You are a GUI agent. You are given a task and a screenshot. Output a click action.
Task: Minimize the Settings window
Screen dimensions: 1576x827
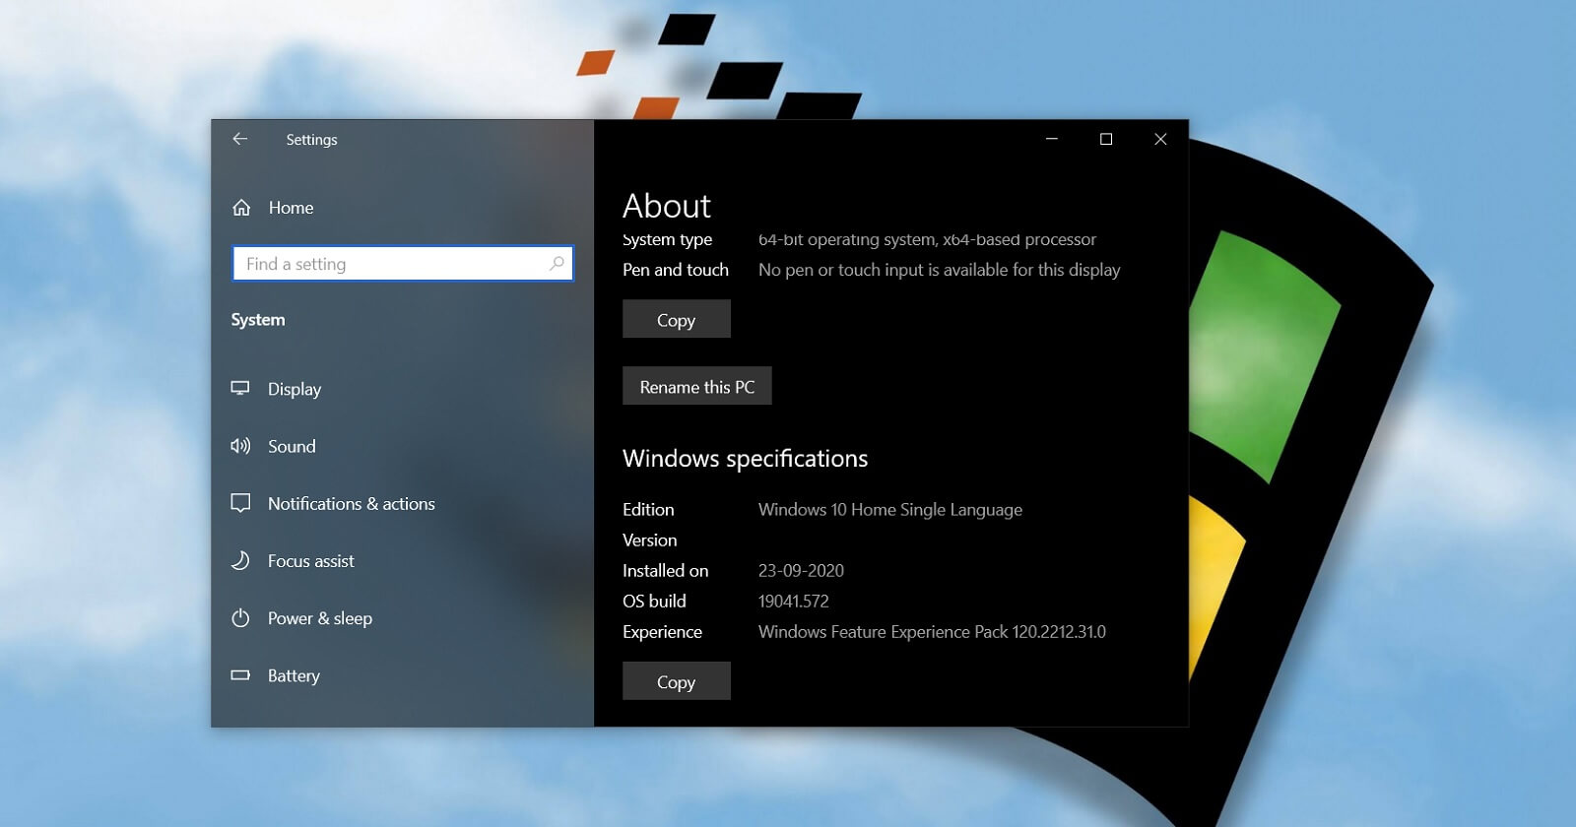(x=1052, y=139)
